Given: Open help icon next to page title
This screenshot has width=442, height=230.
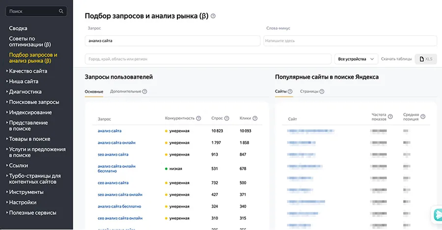Looking at the screenshot, I should (213, 16).
